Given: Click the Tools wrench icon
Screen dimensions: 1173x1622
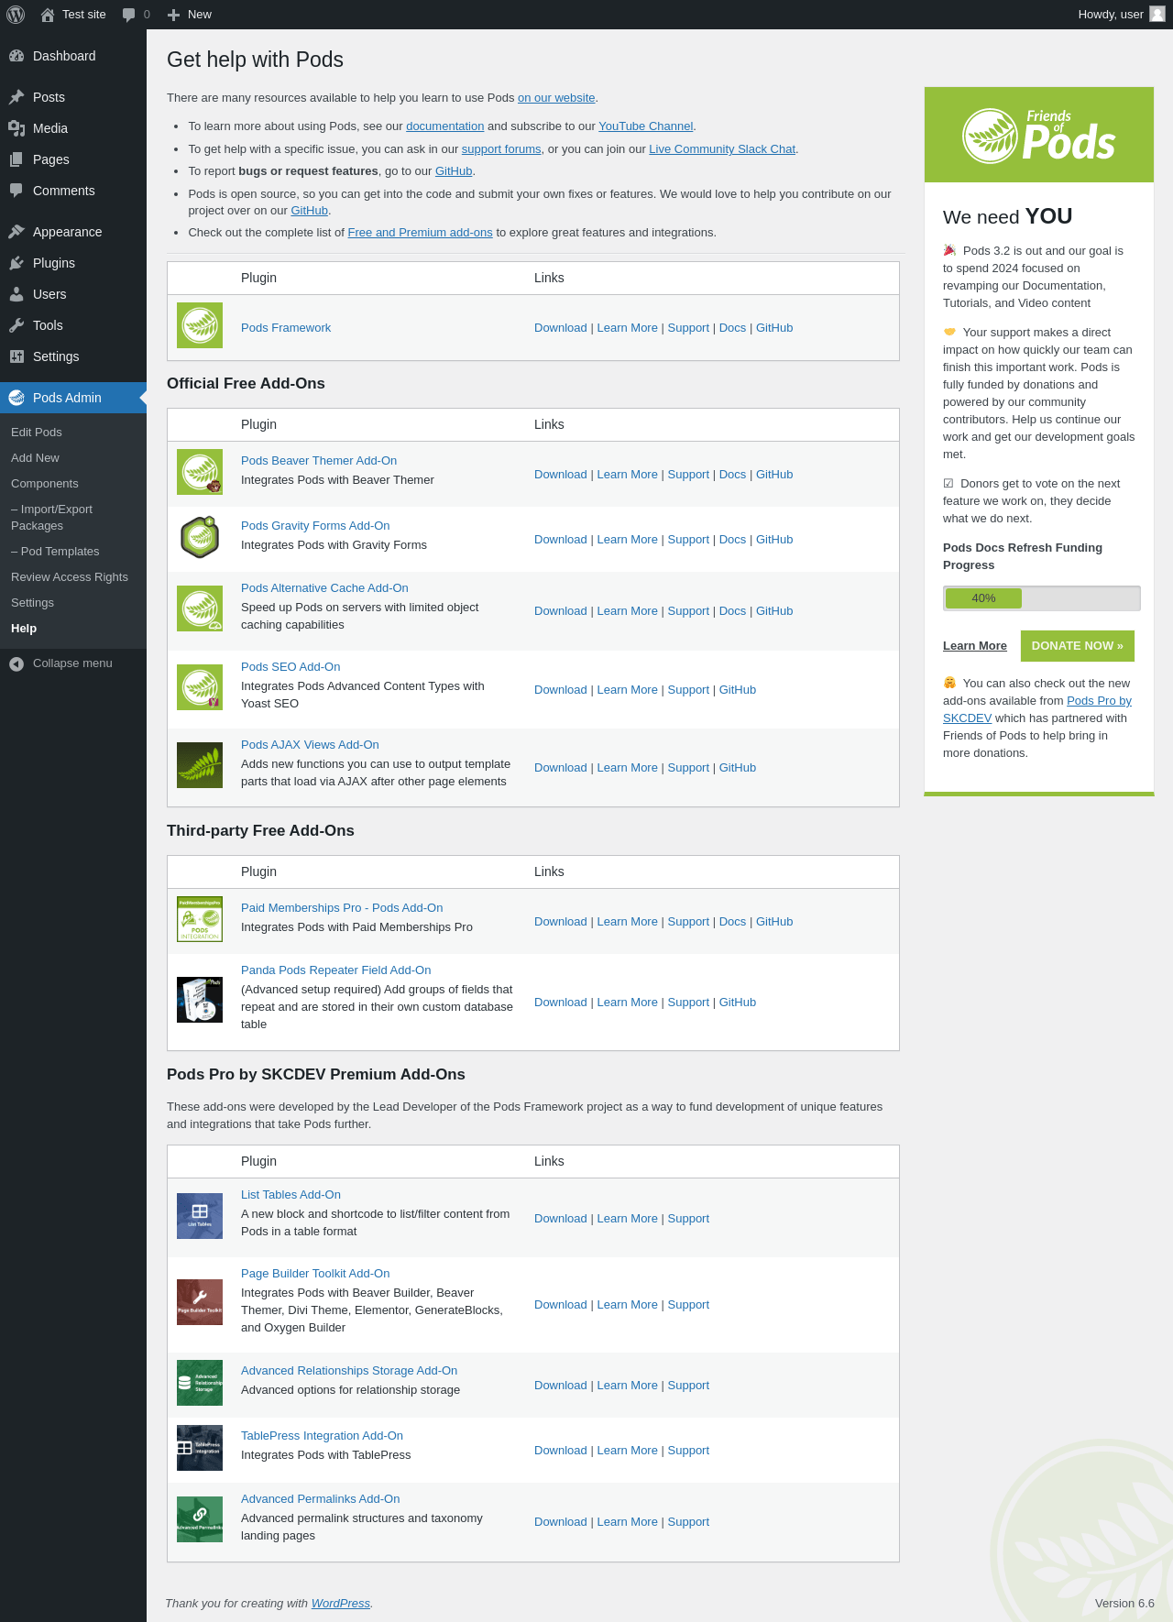Looking at the screenshot, I should [16, 325].
